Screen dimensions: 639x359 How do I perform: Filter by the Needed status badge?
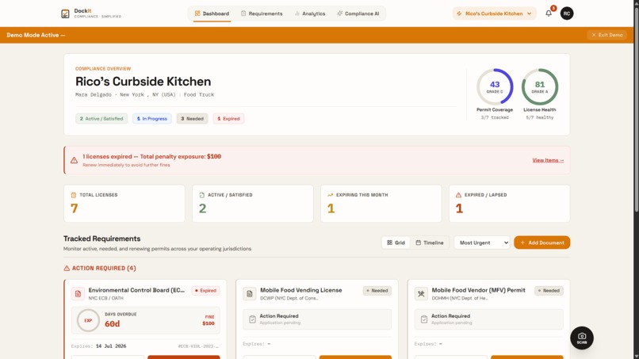click(192, 119)
